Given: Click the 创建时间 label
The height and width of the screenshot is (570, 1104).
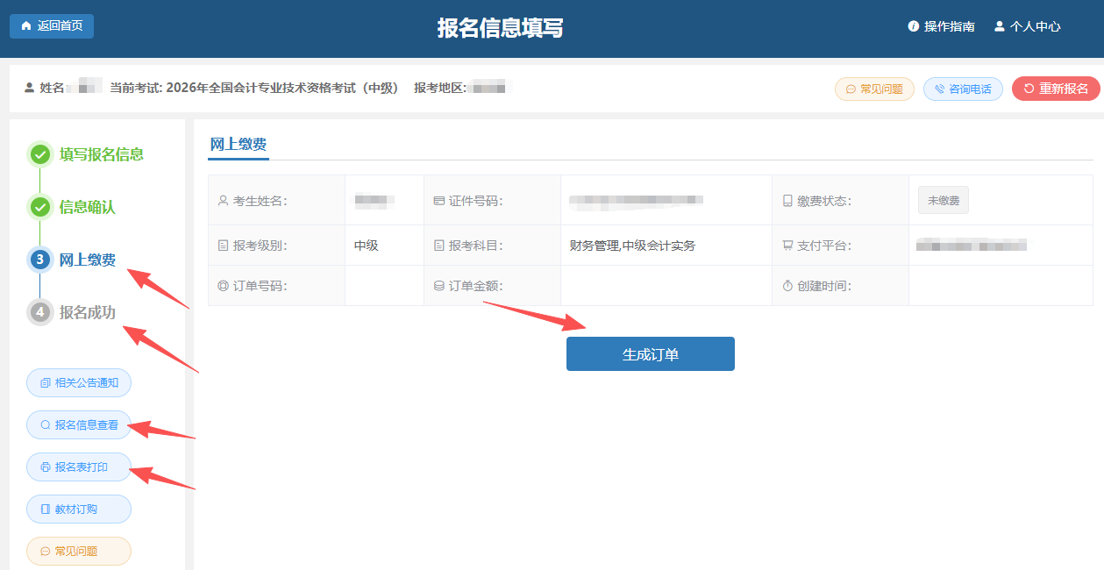Looking at the screenshot, I should (824, 286).
